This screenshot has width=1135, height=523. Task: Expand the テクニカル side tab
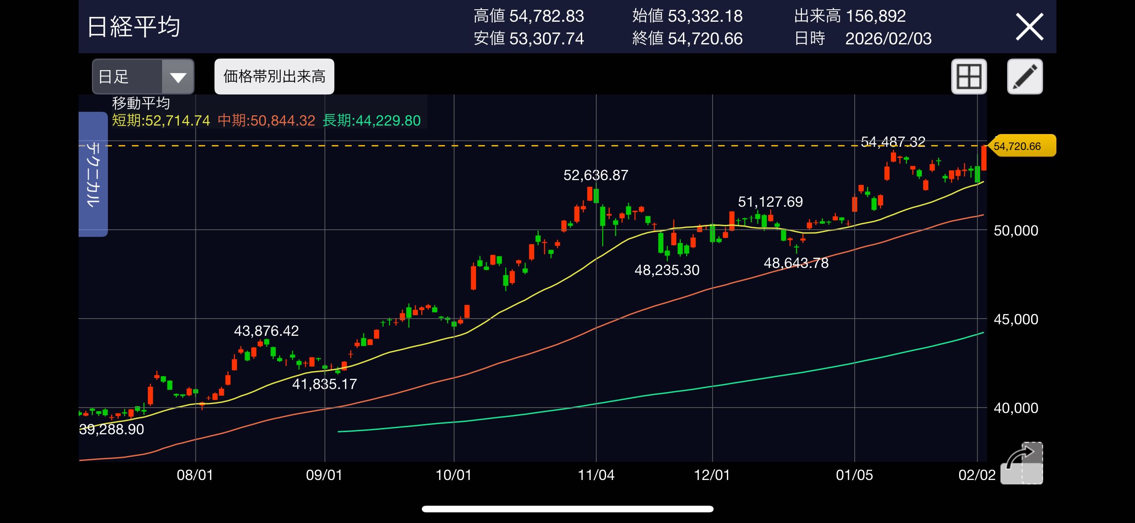pyautogui.click(x=93, y=174)
